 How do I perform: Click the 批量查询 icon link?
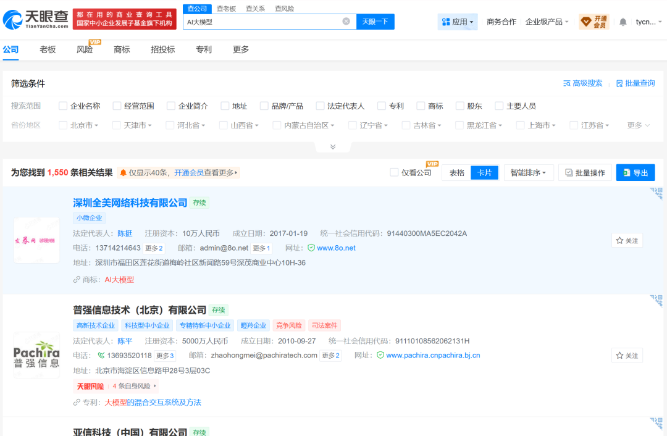coord(636,83)
